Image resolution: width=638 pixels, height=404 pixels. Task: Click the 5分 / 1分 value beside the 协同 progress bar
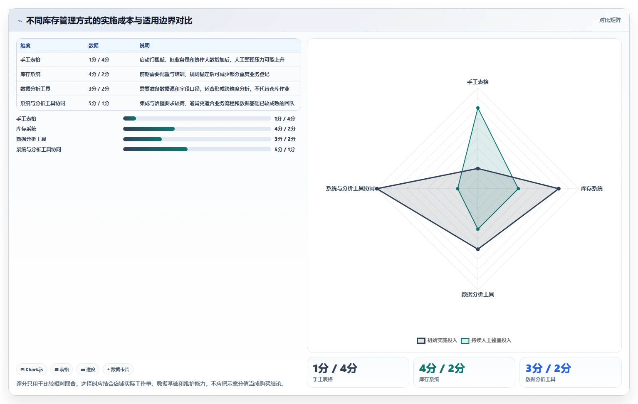tap(285, 150)
